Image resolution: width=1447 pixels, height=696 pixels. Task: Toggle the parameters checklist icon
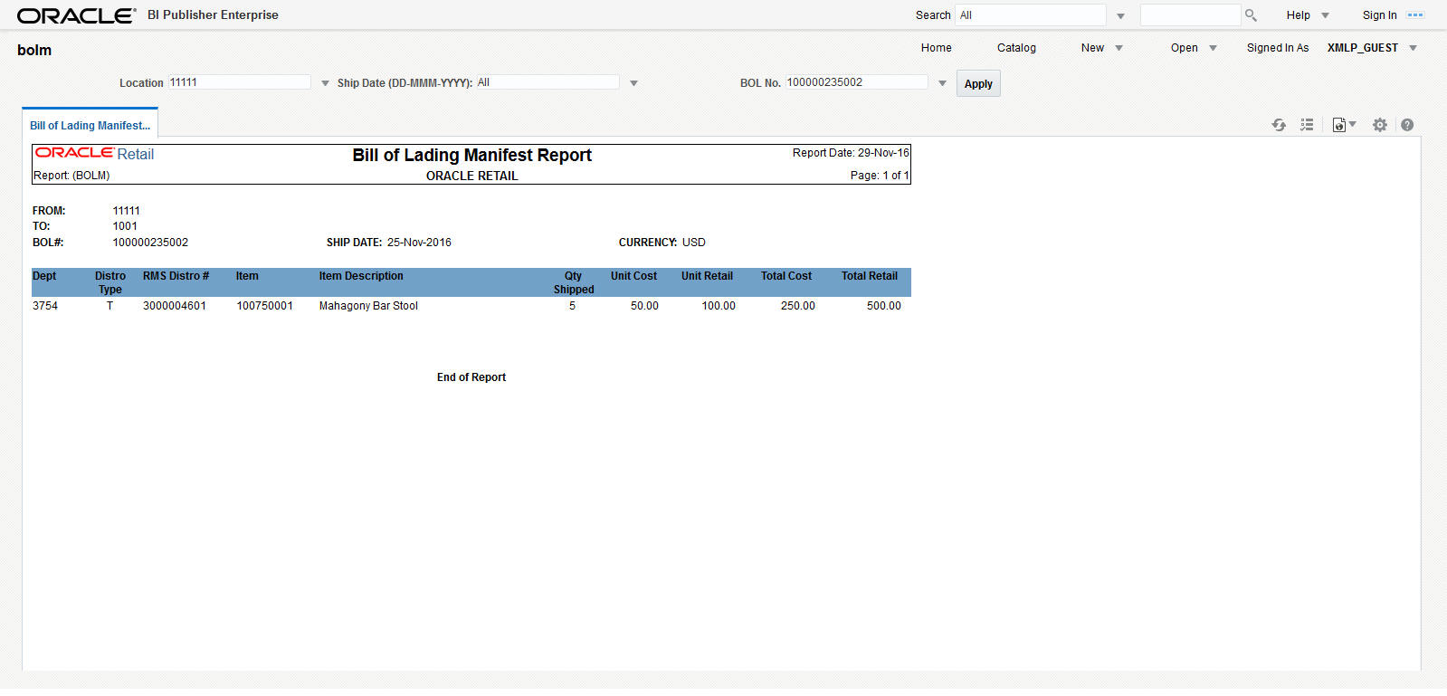coord(1307,125)
